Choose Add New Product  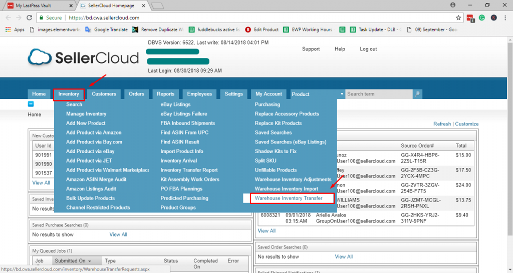(x=86, y=123)
